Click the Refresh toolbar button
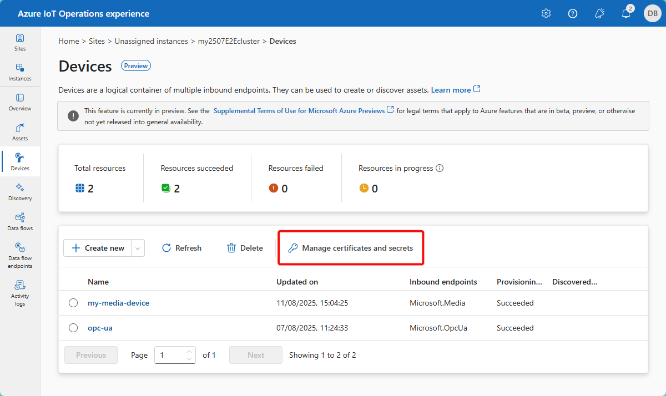Screen dimensions: 666x396 point(181,248)
